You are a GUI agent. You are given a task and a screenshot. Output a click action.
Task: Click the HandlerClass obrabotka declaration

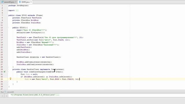[39, 57]
